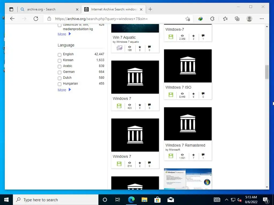The width and height of the screenshot is (274, 205).
Task: Open a new tab
Action: click(x=150, y=9)
